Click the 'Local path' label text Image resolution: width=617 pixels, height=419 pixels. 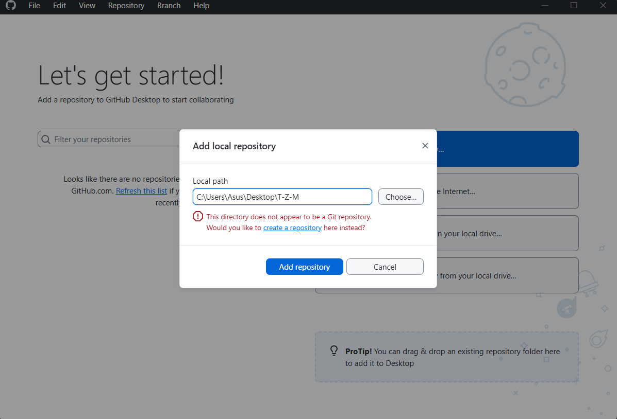tap(210, 181)
